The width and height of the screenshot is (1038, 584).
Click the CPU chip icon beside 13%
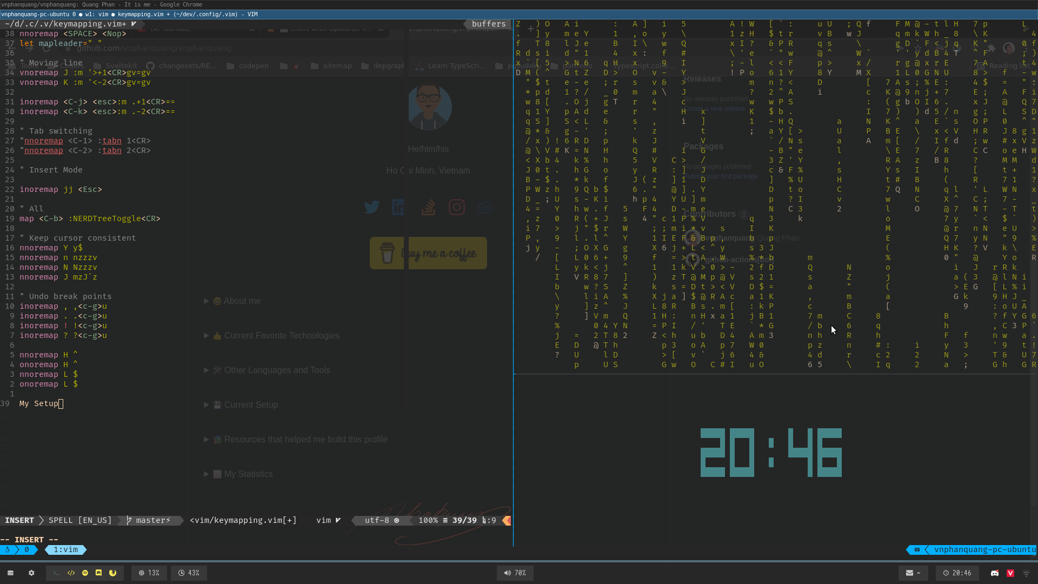coord(142,573)
